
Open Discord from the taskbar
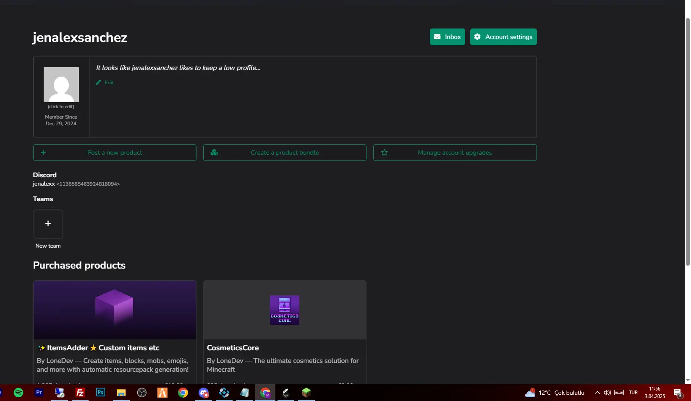tap(204, 393)
